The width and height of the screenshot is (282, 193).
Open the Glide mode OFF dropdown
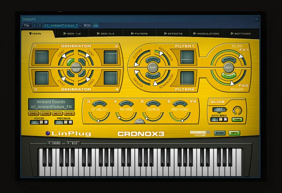tap(220, 109)
